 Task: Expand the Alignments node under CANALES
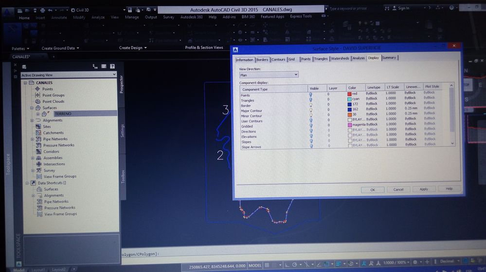tap(32, 120)
